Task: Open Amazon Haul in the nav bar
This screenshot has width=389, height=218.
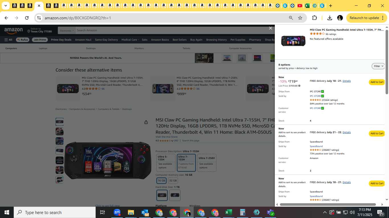Action: click(83, 40)
